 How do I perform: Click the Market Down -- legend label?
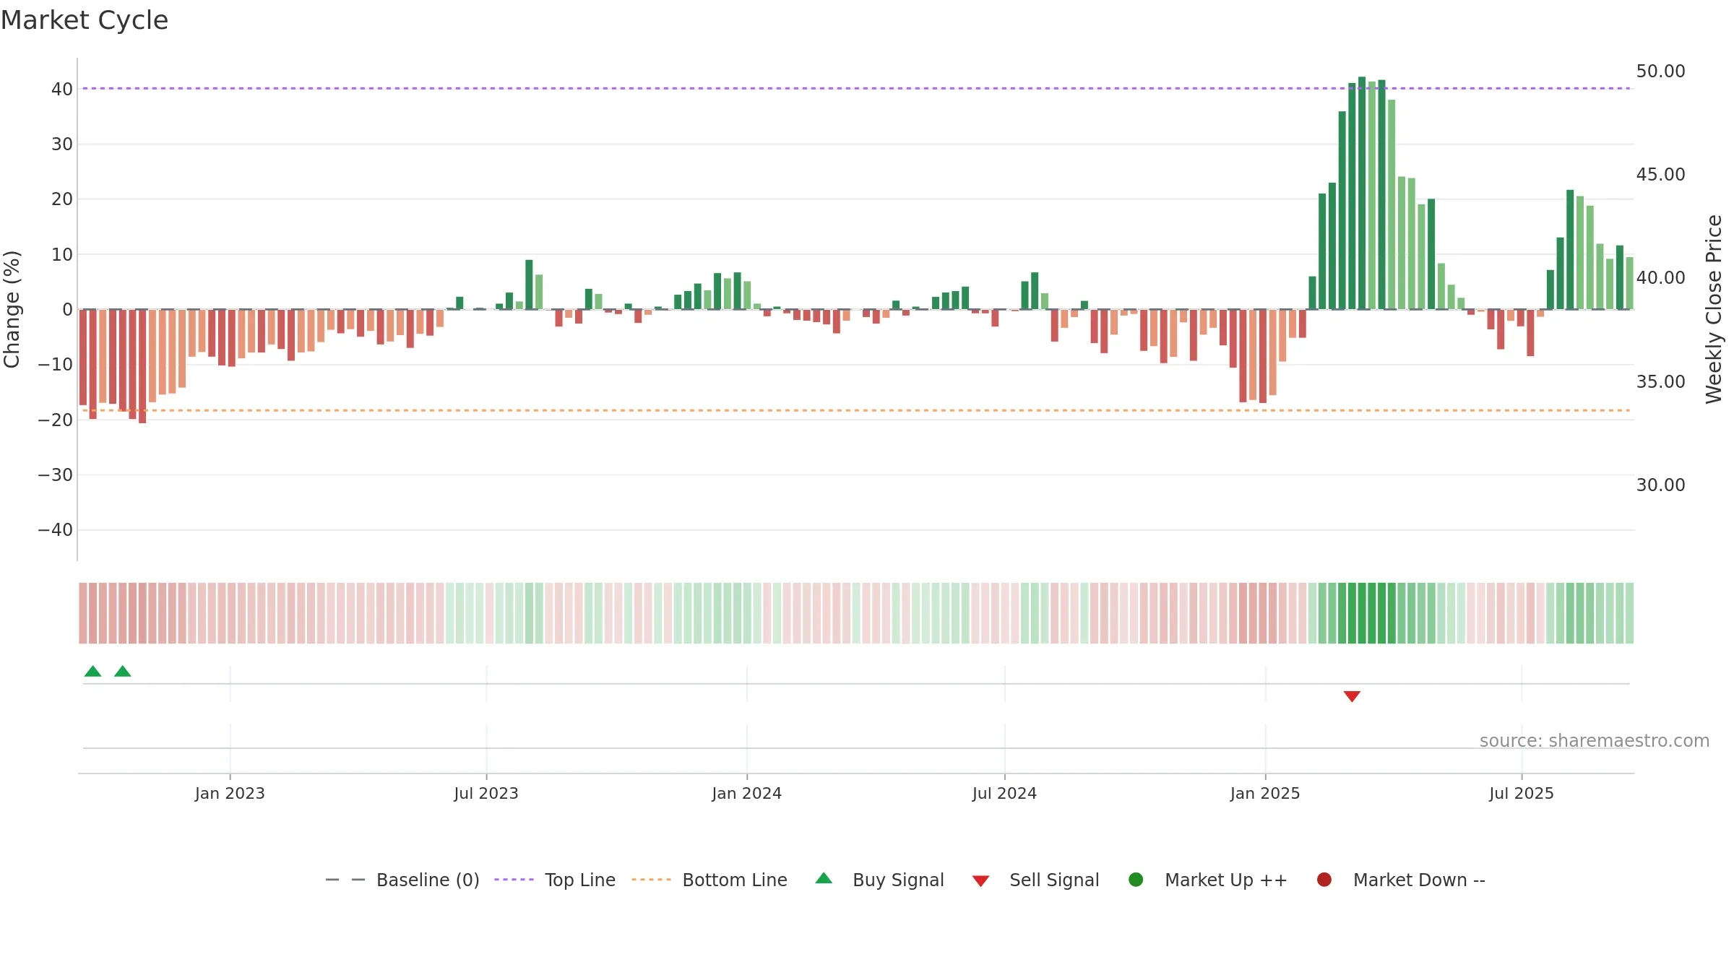(1419, 880)
